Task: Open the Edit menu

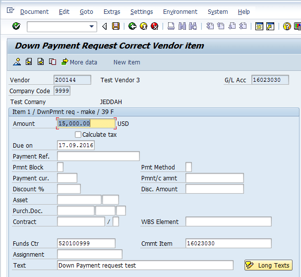Action: point(64,12)
